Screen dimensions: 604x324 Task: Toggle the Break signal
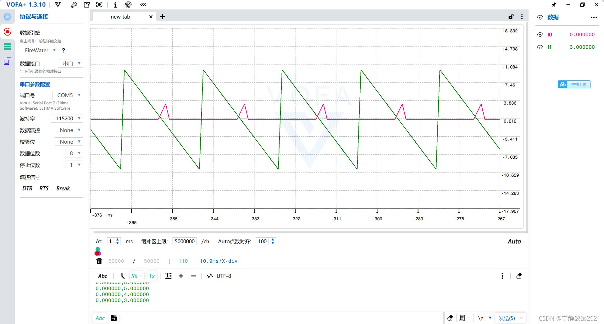tap(63, 188)
